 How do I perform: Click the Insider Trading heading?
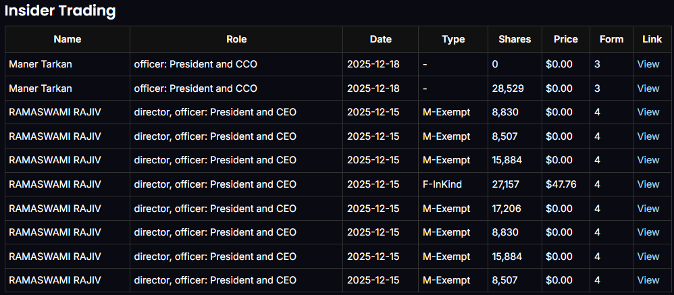[61, 11]
